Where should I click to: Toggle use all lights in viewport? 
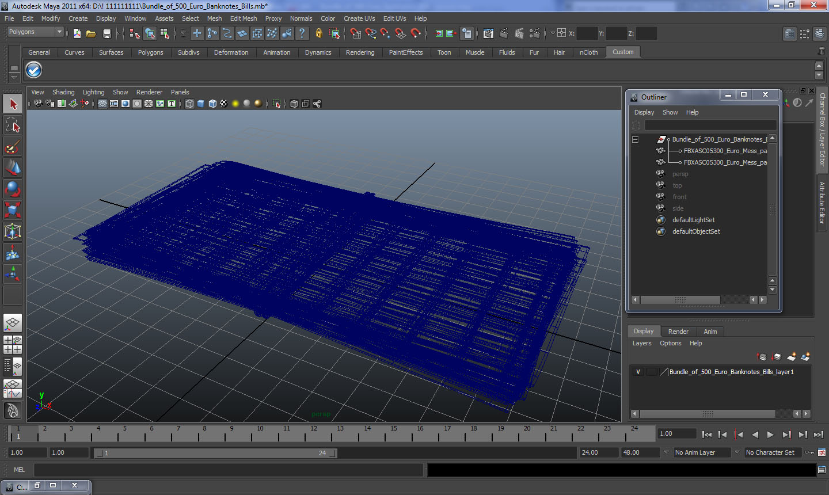click(235, 104)
